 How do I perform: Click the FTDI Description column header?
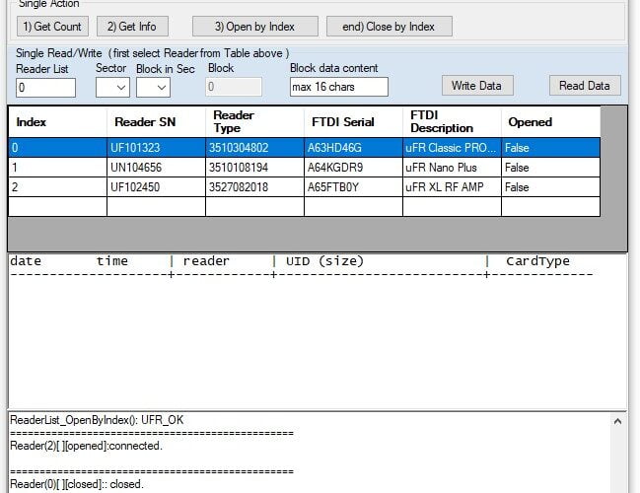tap(452, 121)
